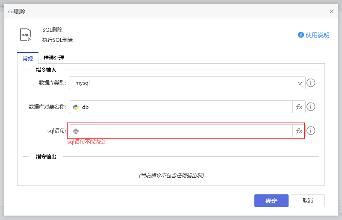Screen dimensions: 342x220
Task: Close the sql删除 dialog window
Action: 332,12
